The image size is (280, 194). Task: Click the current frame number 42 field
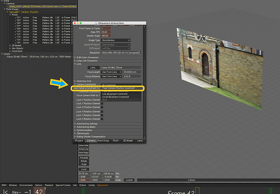[x=39, y=191]
